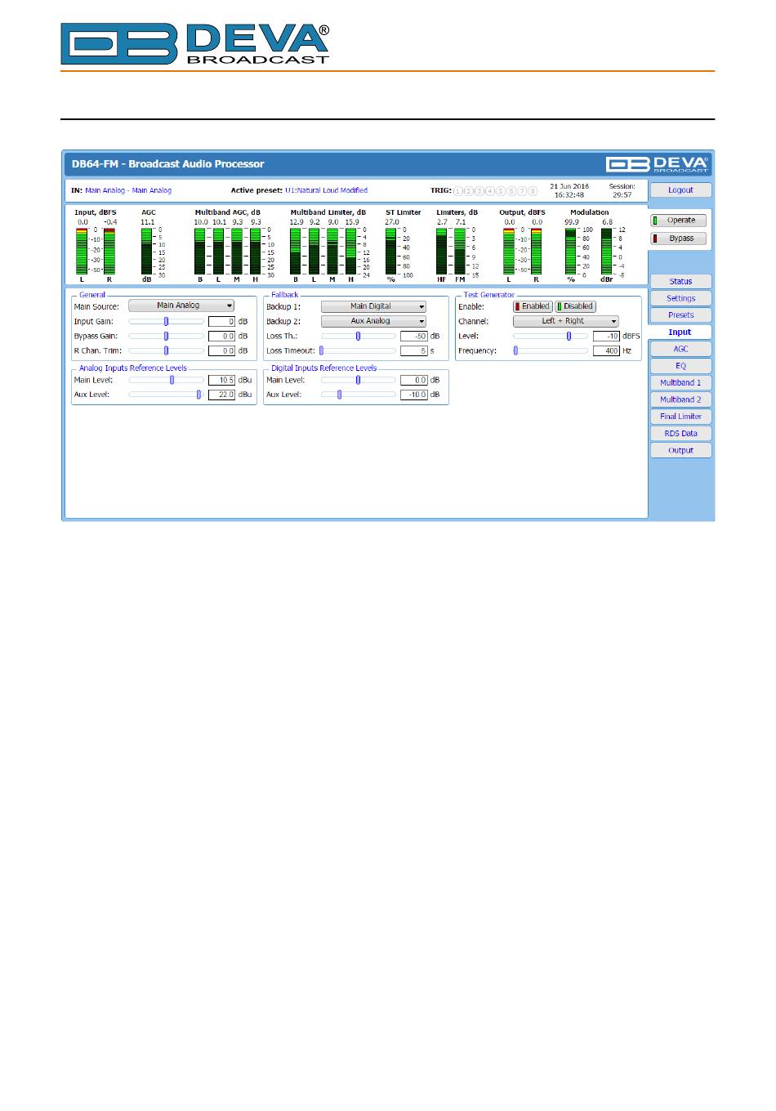The width and height of the screenshot is (776, 1111).
Task: Click the Loss Th. -50 dB field
Action: (414, 337)
